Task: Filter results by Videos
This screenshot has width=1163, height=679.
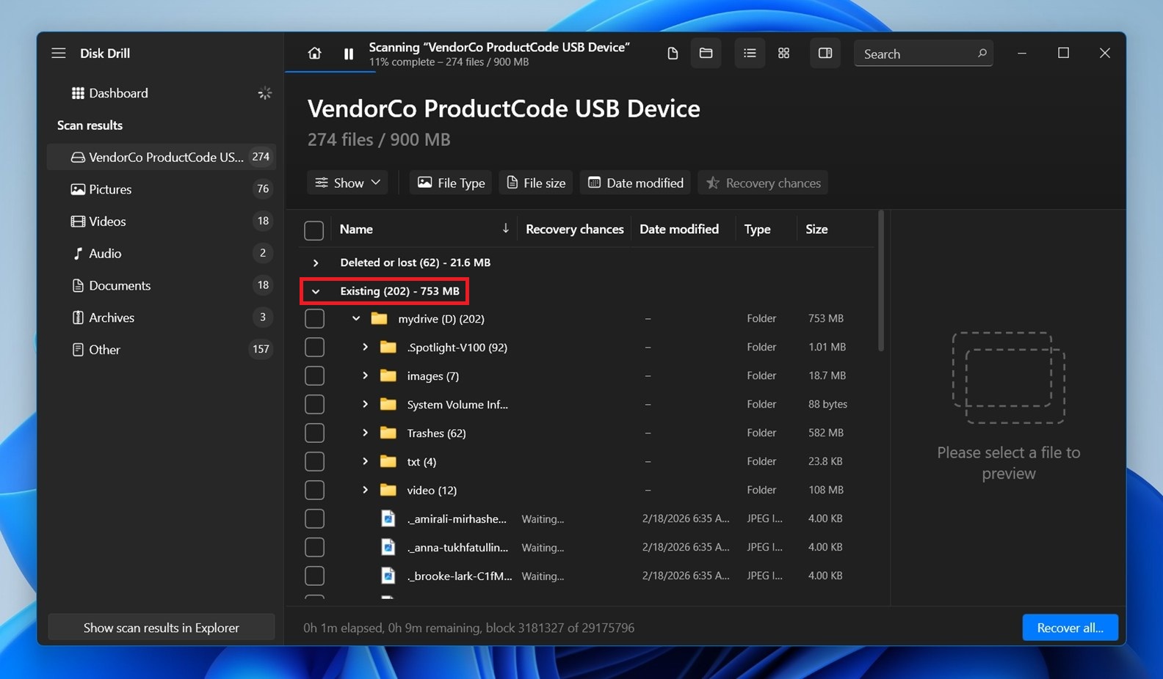Action: [x=162, y=221]
